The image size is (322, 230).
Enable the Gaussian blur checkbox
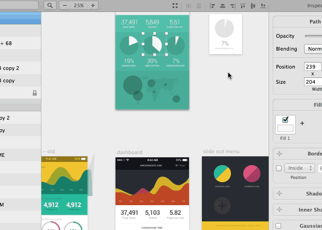pyautogui.click(x=278, y=226)
